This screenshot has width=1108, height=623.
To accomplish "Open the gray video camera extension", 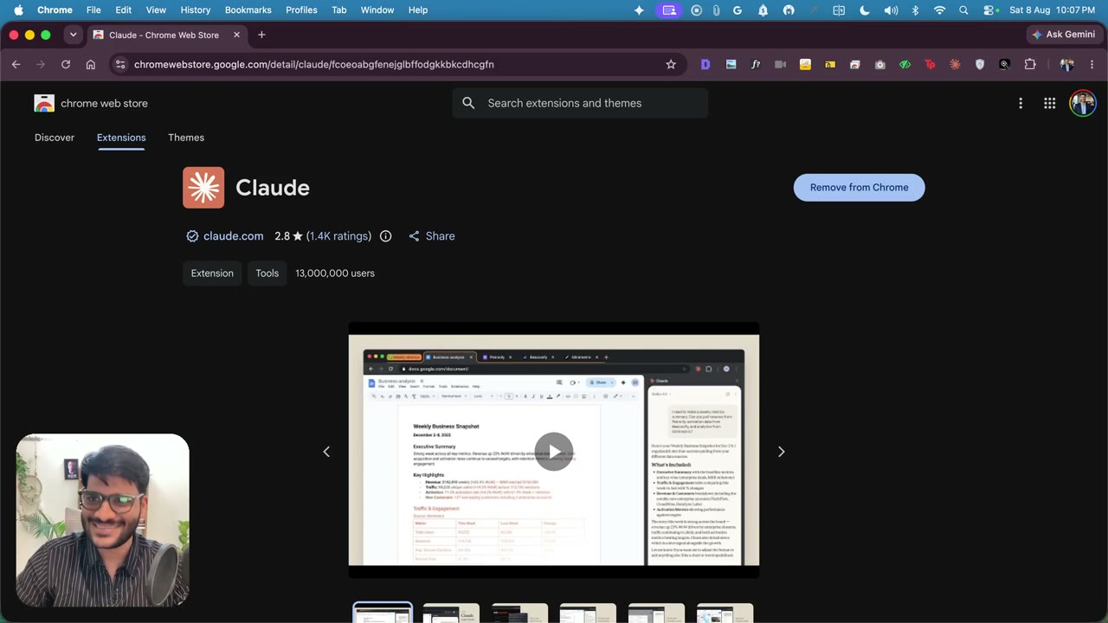I will click(x=780, y=64).
